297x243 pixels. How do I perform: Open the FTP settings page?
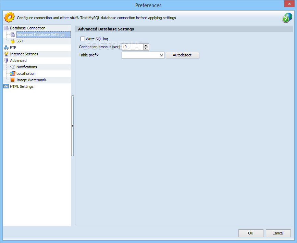13,48
